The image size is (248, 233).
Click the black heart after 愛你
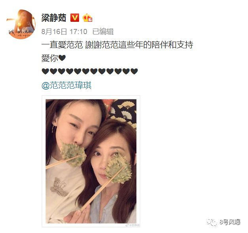pos(62,58)
